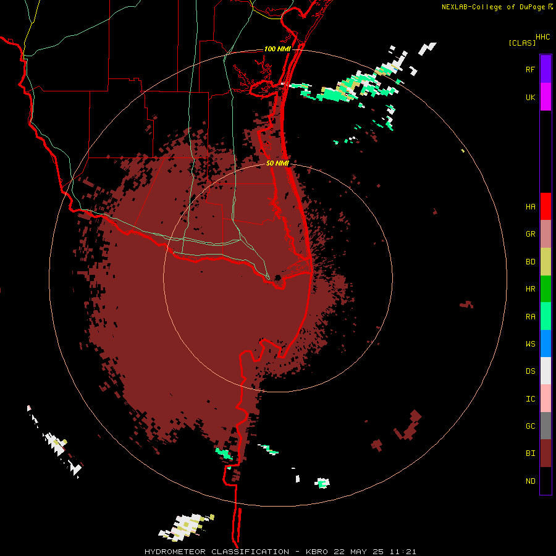Click the NEXLAB-College of DuPage text
Viewport: 556px width, 556px height.
pos(493,7)
